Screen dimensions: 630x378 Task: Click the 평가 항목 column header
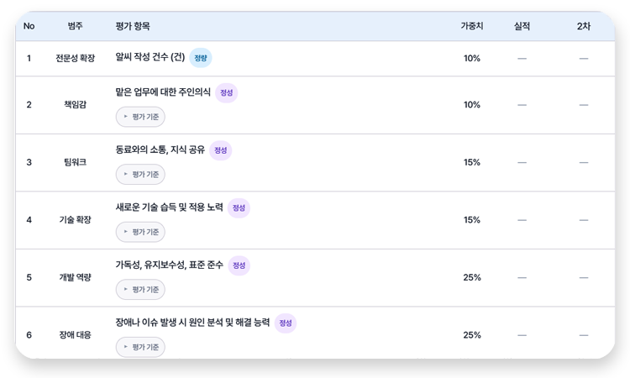pos(133,26)
